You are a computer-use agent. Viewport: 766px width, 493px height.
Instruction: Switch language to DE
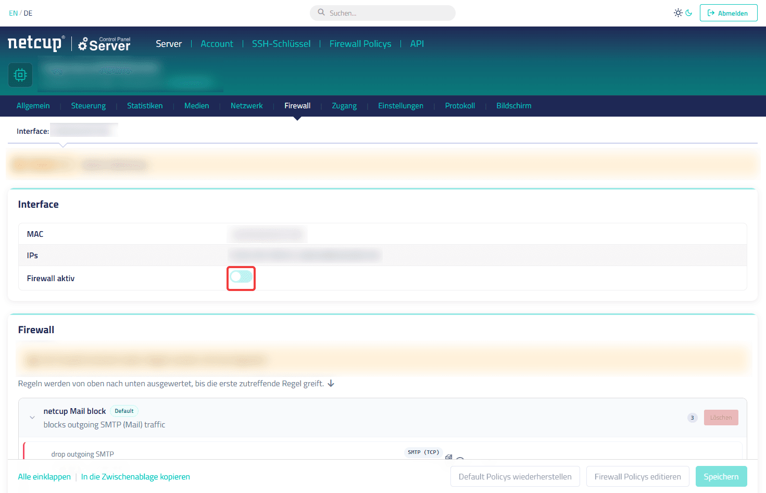28,13
